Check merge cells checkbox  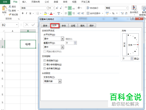45,69
